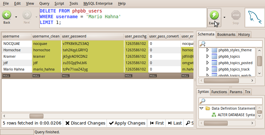Switch to the Functions tab
Screen dimensions: 265x135
219,92
